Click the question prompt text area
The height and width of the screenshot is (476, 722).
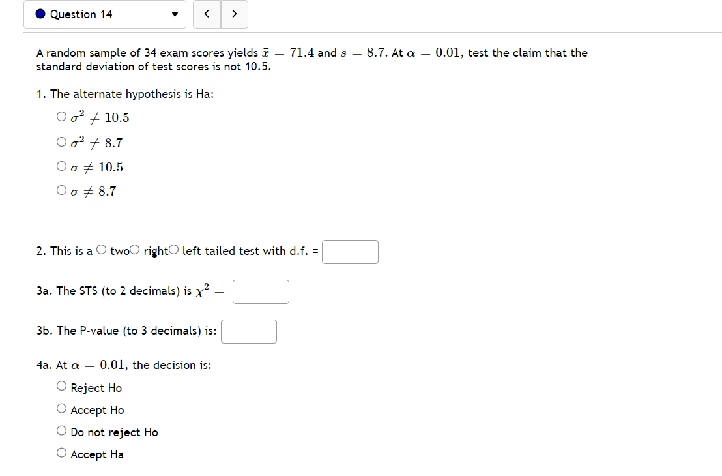tap(311, 59)
